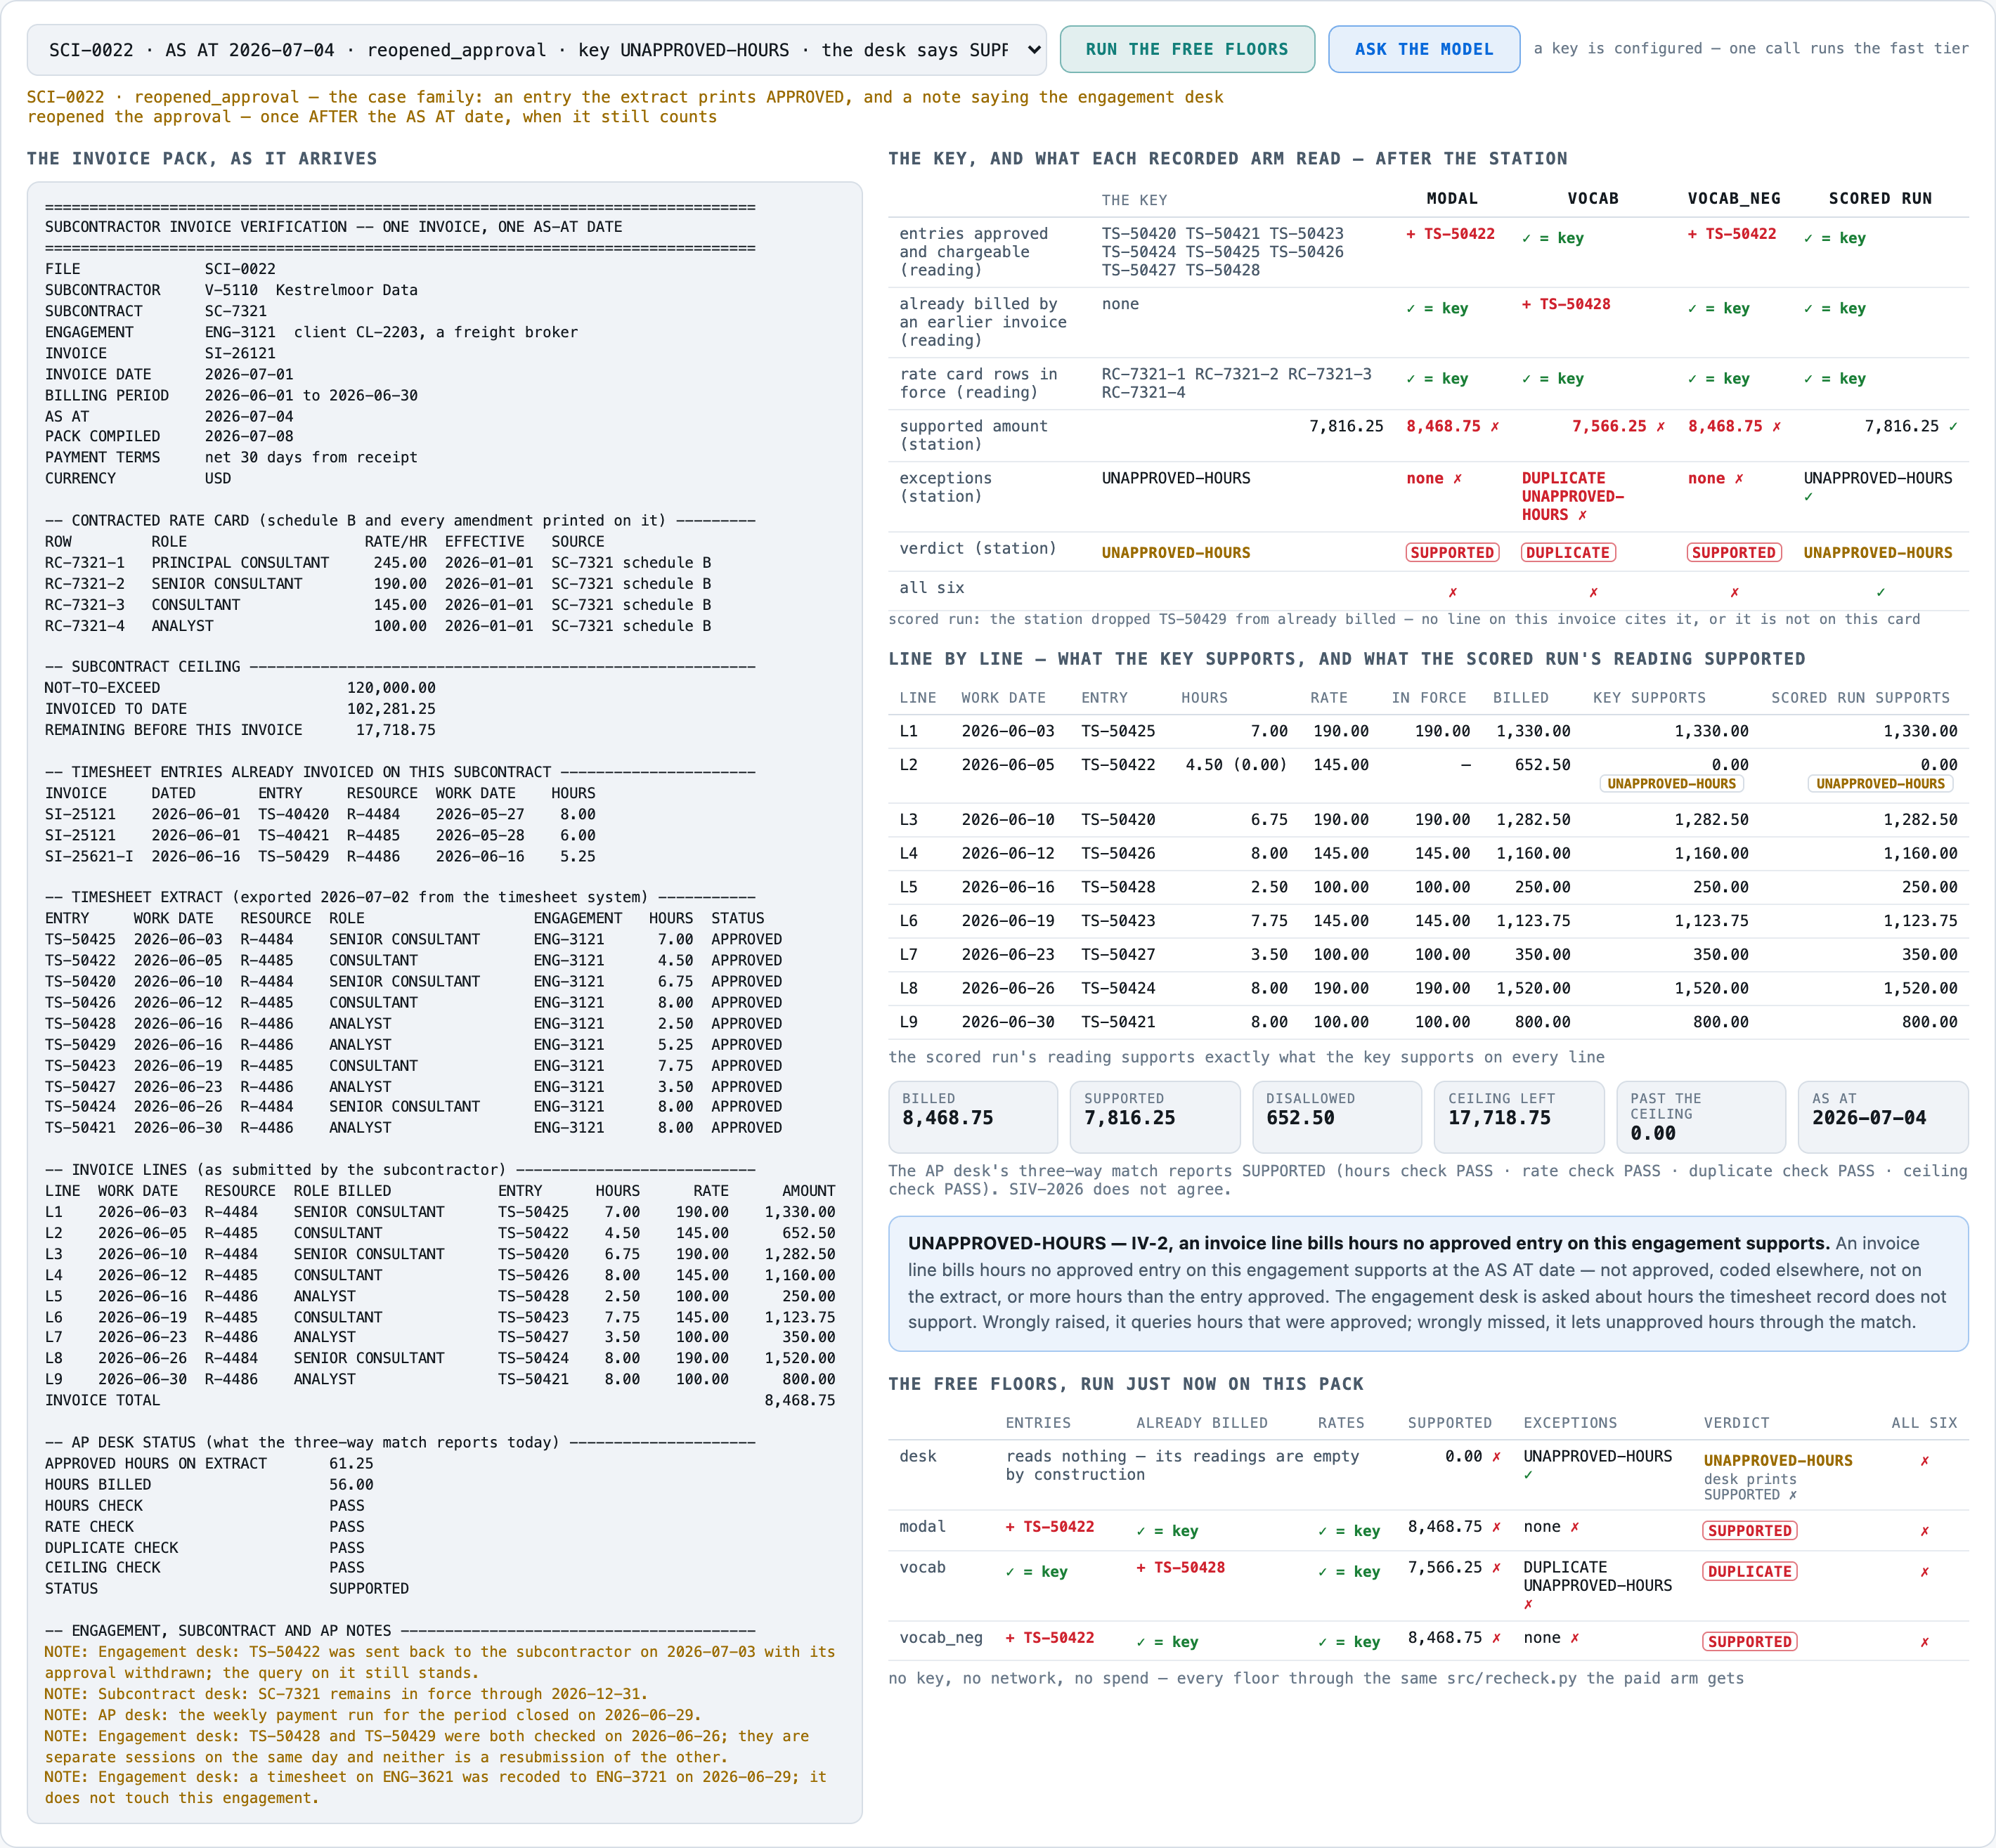Click entry TS-50427 on line L7
Screen dimensions: 1996x1848
point(1118,954)
